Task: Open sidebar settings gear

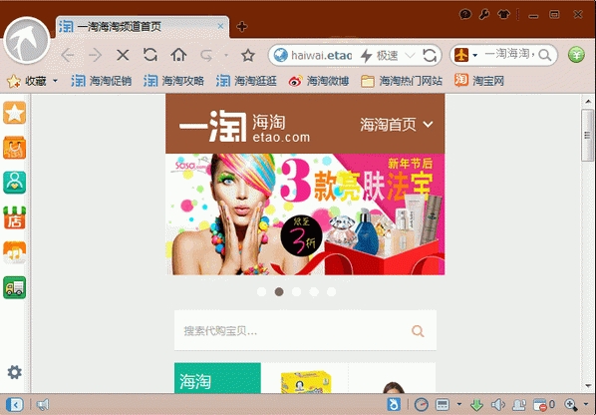Action: [x=14, y=372]
